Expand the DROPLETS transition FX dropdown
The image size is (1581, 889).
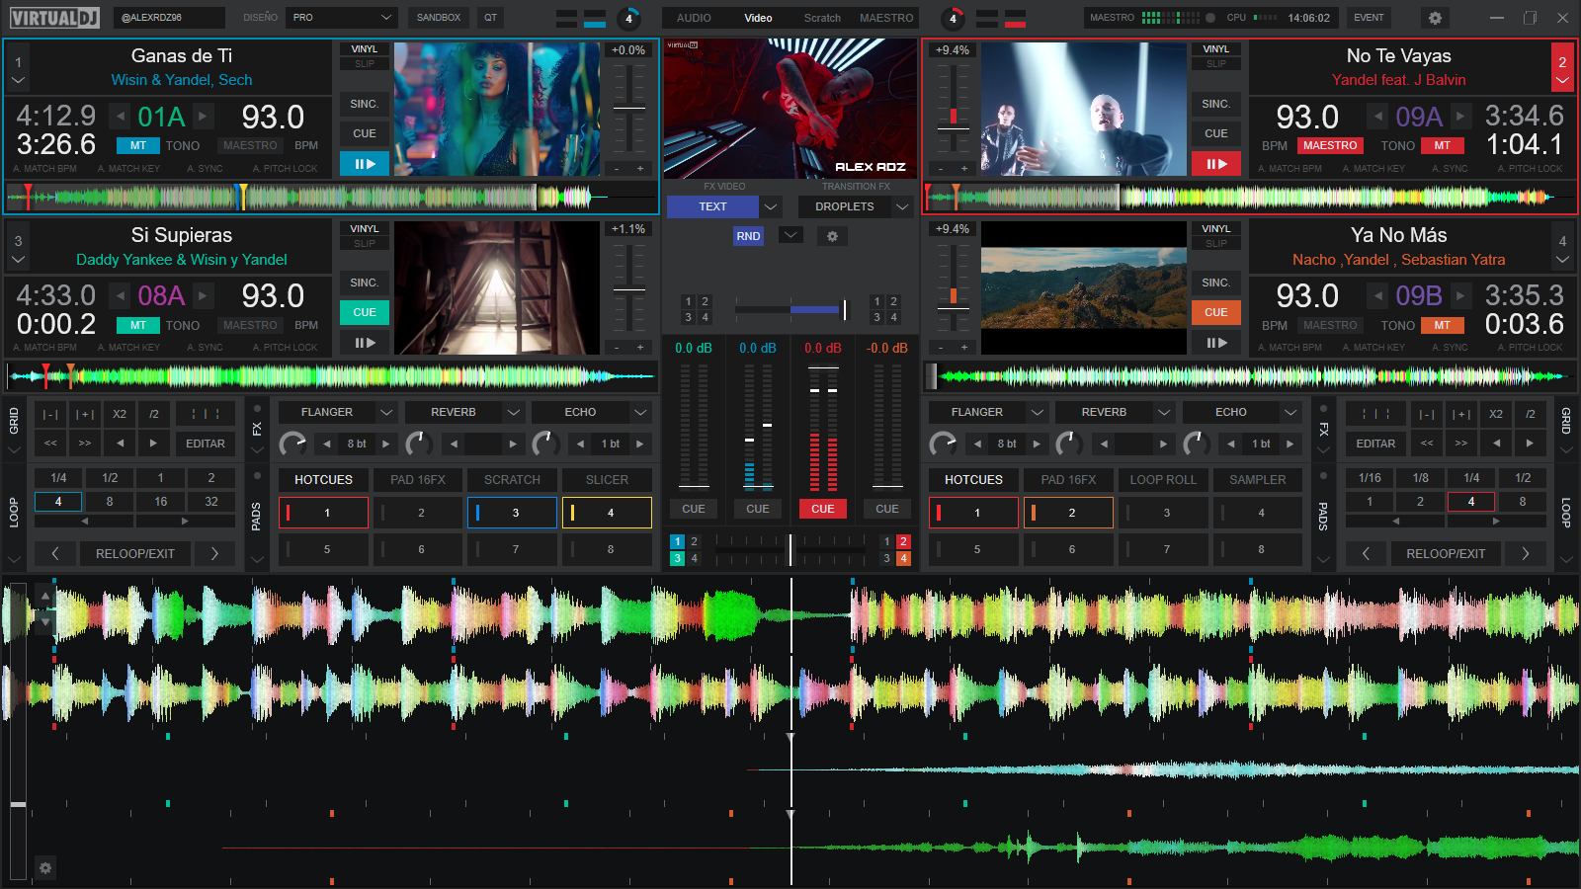(x=901, y=206)
